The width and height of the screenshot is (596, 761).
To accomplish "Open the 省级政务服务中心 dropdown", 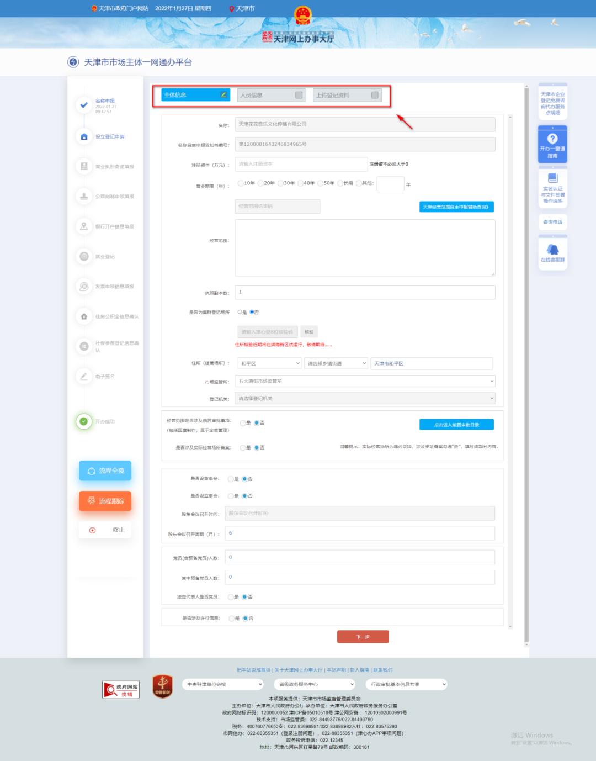I will (314, 684).
